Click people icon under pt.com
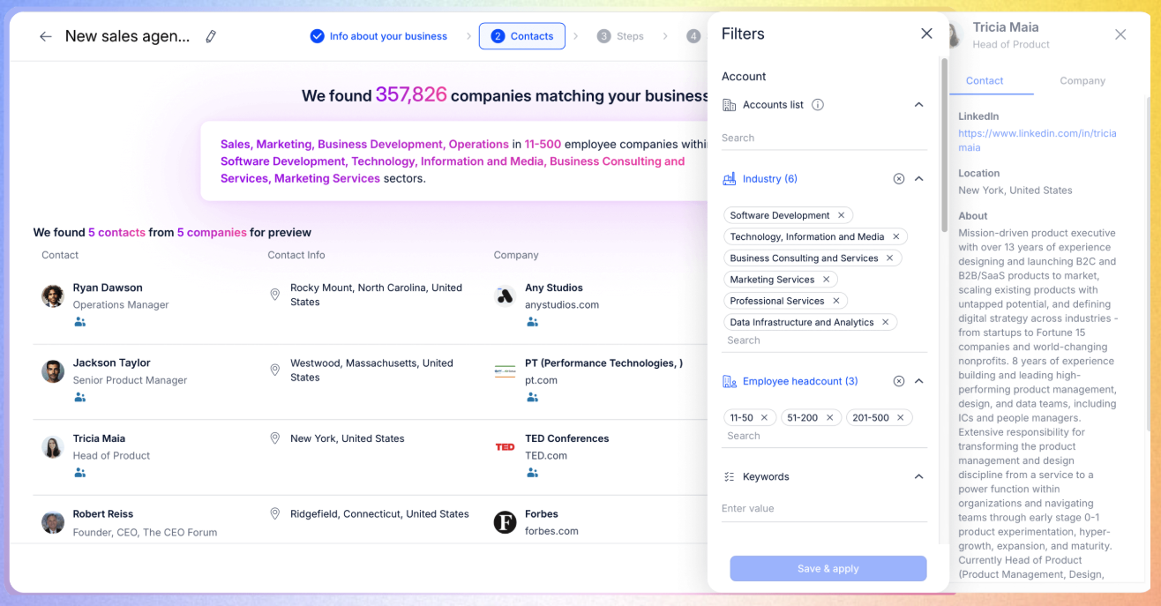The width and height of the screenshot is (1161, 606). pyautogui.click(x=532, y=397)
